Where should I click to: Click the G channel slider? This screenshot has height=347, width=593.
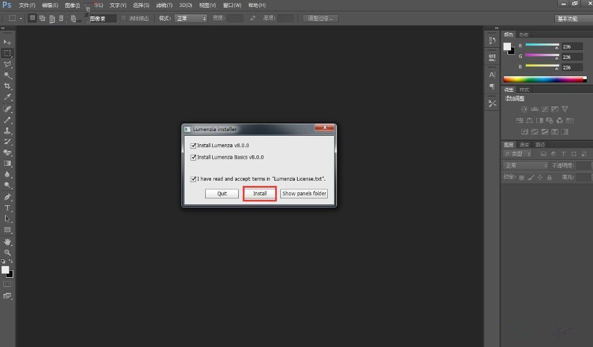542,56
